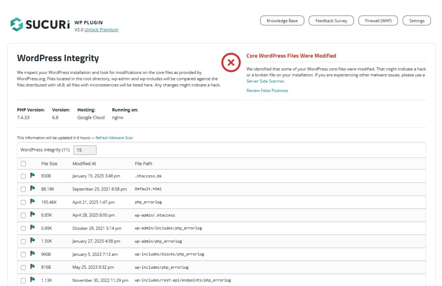Click flag icon for wp-admin/includes/php_errorlog
442x286 pixels.
click(x=33, y=228)
